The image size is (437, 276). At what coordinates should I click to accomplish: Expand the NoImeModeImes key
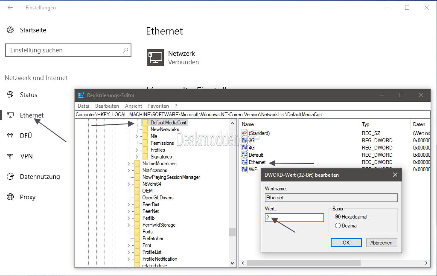click(129, 164)
